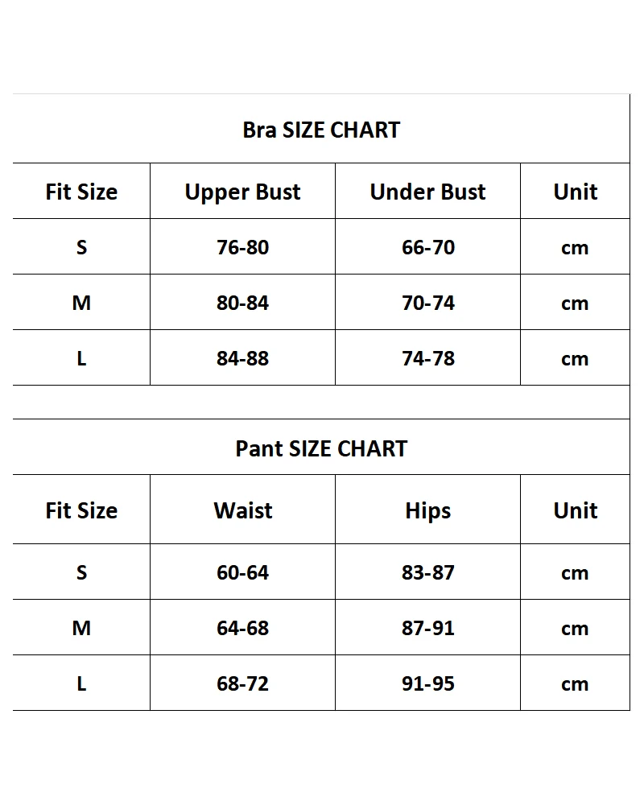
Task: Click the bra chart Unit header
Action: click(x=576, y=192)
